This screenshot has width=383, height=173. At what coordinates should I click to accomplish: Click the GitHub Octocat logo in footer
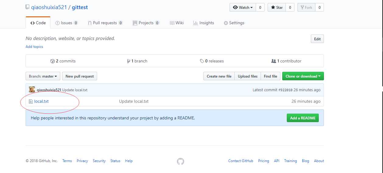(x=181, y=161)
